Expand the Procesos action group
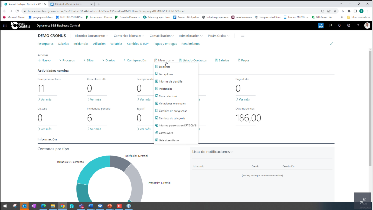 (x=67, y=60)
